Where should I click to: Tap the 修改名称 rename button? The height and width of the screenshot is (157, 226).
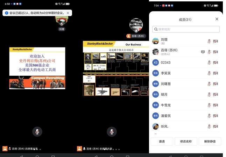pos(186,141)
